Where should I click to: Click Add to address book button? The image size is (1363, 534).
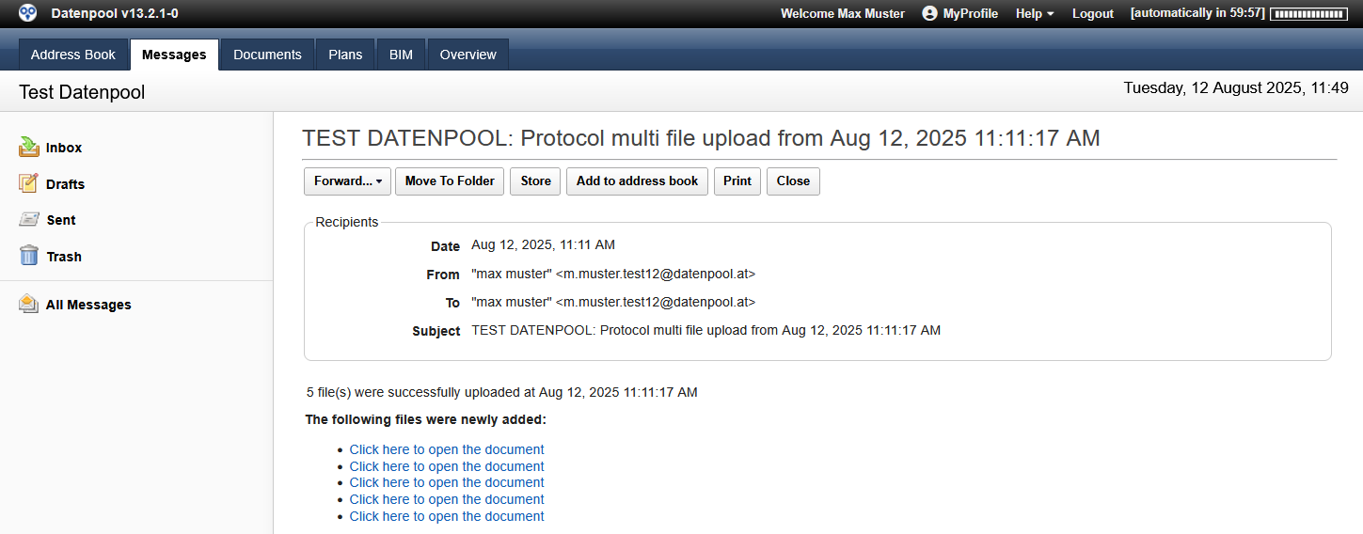637,181
